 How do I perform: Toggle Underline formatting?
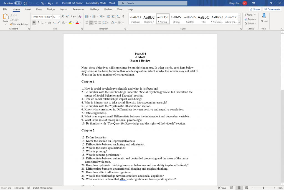click(42, 23)
